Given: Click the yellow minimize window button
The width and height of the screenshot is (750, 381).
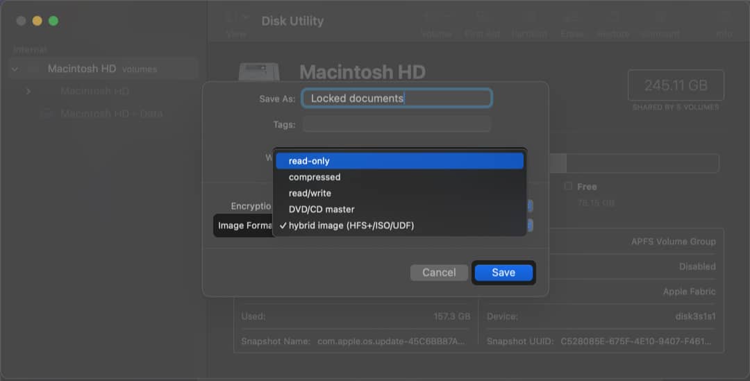Looking at the screenshot, I should point(37,21).
